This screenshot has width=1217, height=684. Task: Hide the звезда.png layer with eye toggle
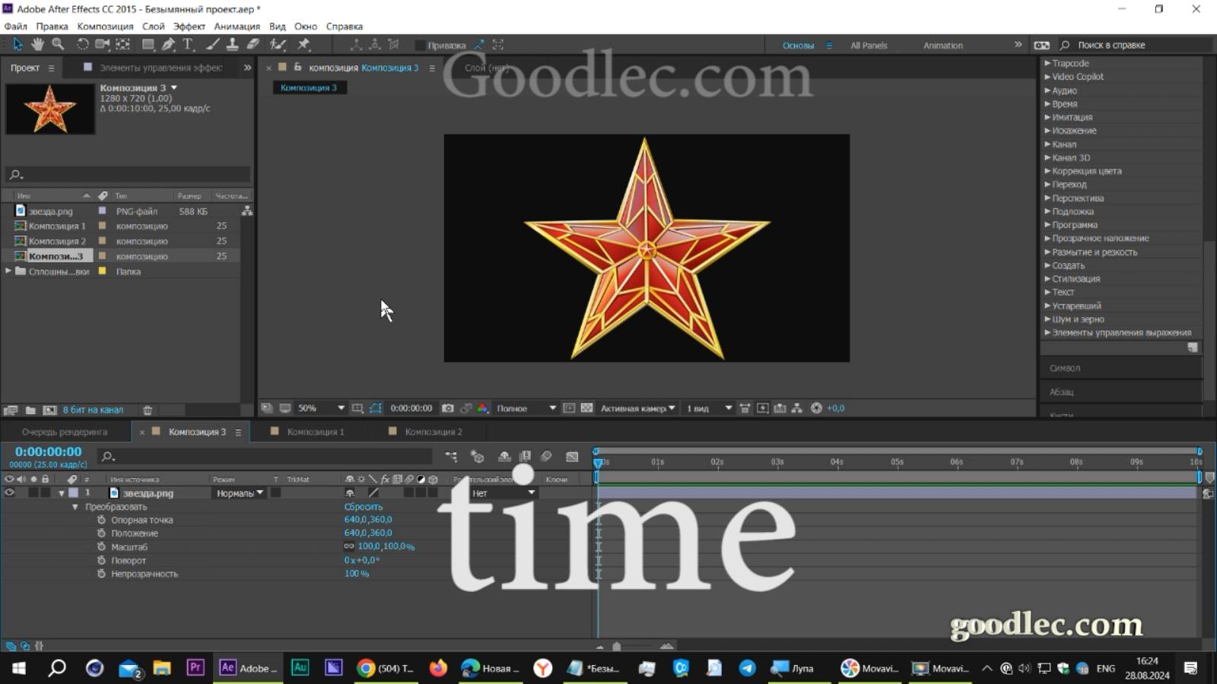[9, 492]
